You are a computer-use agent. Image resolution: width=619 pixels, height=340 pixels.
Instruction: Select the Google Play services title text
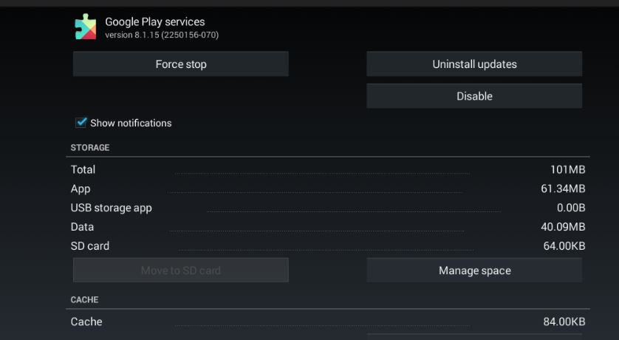coord(155,22)
